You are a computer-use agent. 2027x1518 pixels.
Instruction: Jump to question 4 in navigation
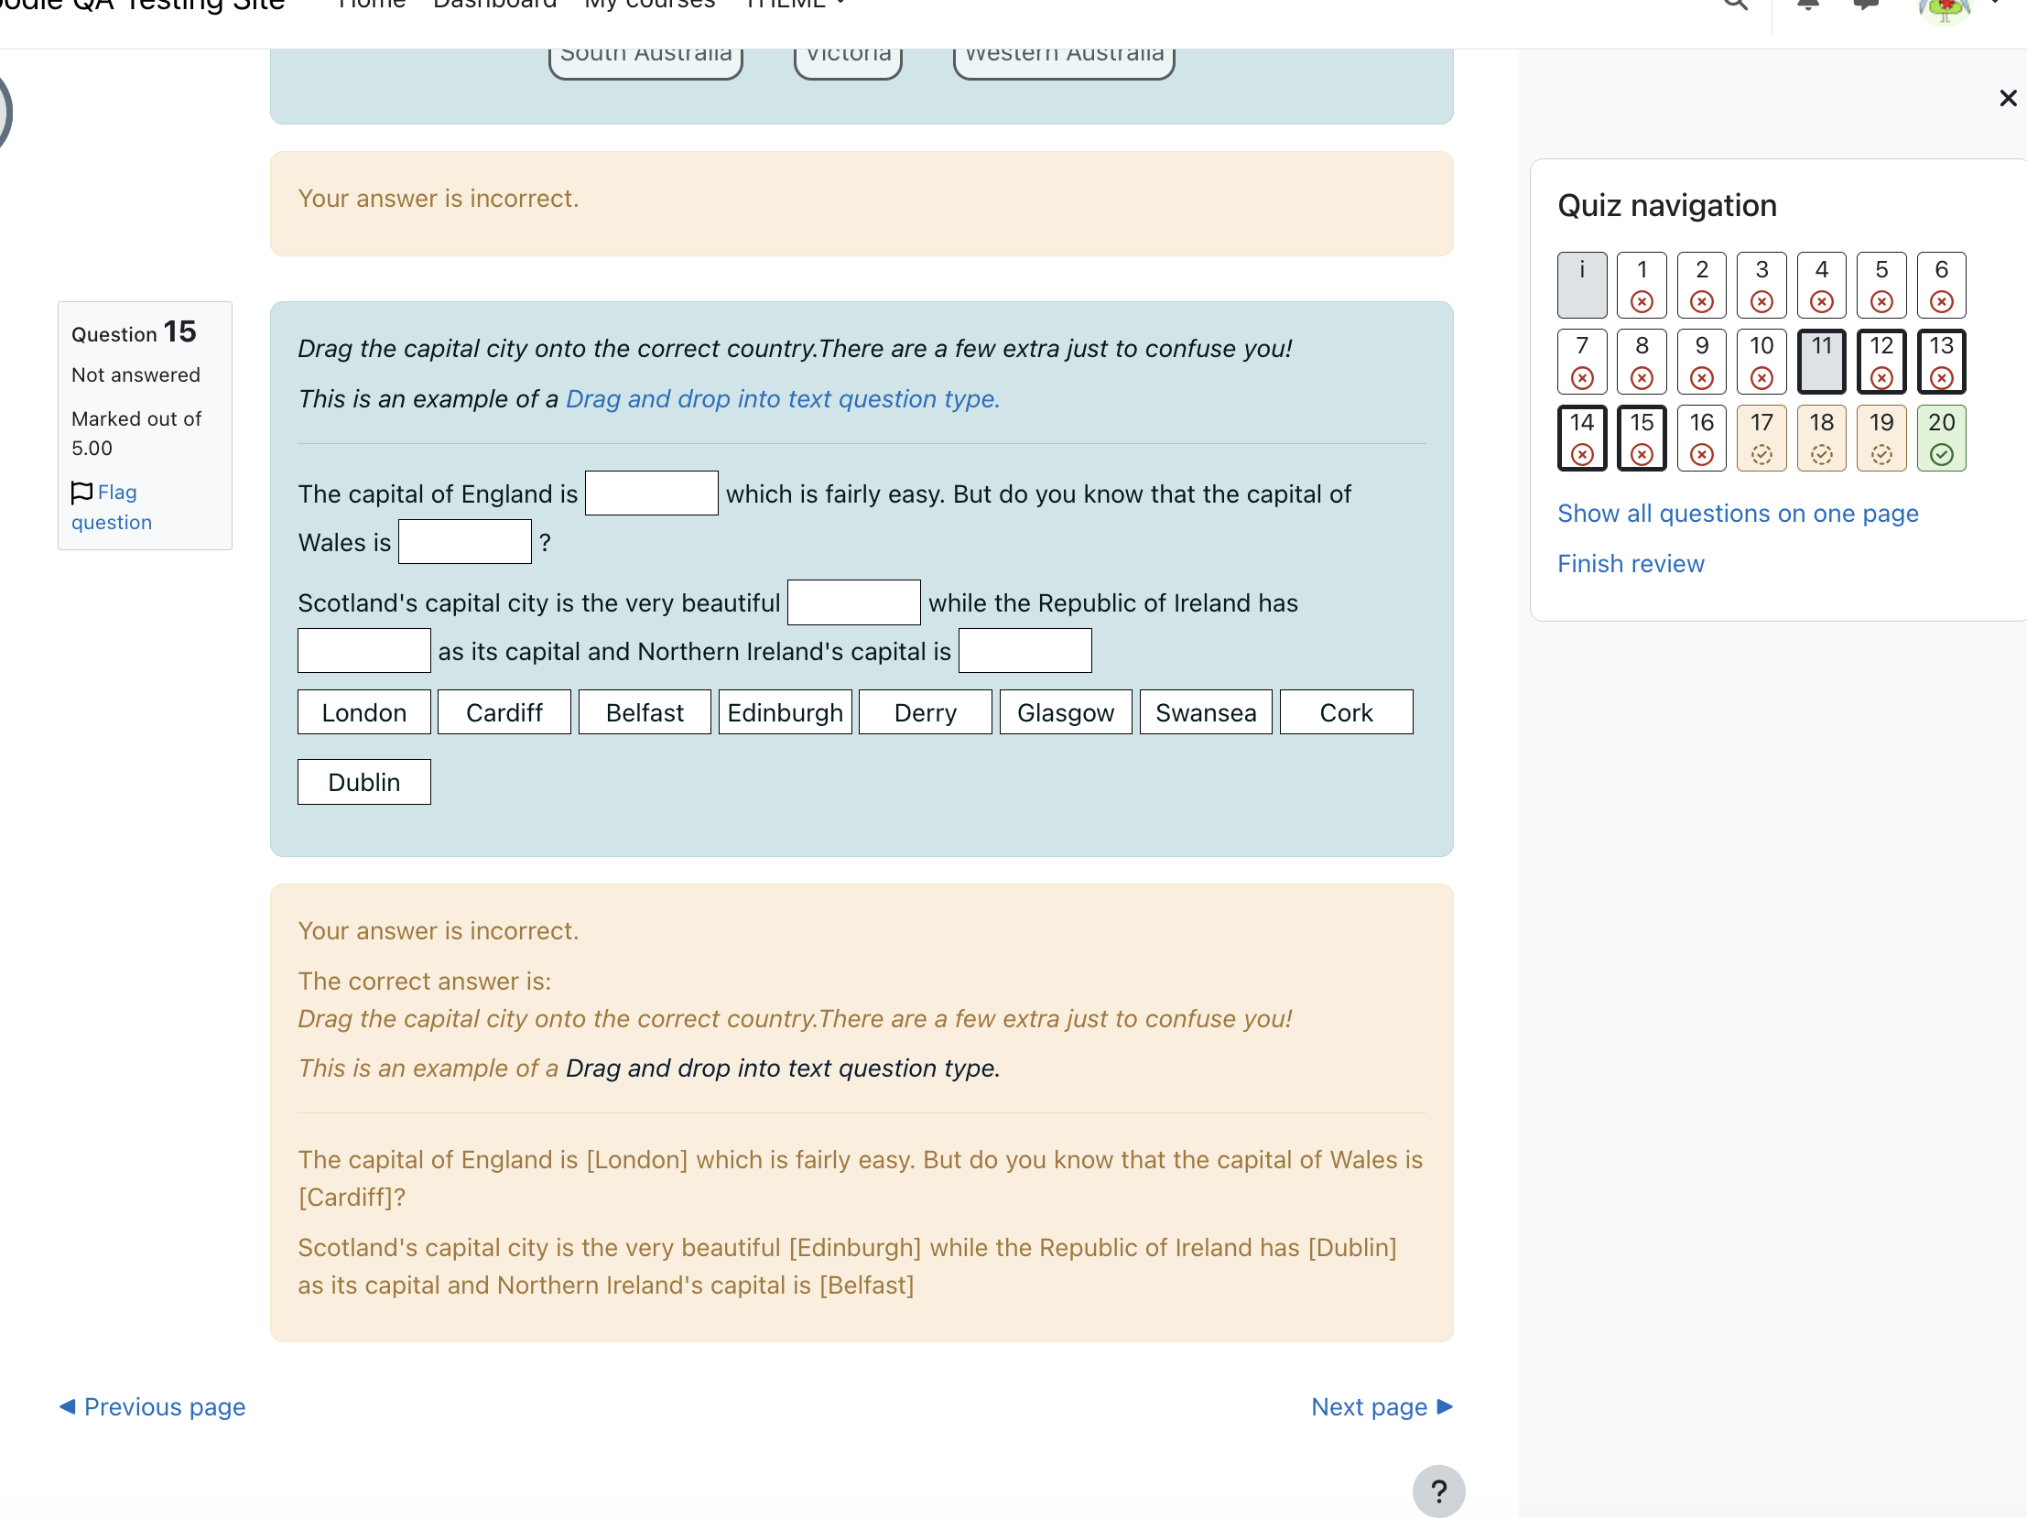point(1821,285)
